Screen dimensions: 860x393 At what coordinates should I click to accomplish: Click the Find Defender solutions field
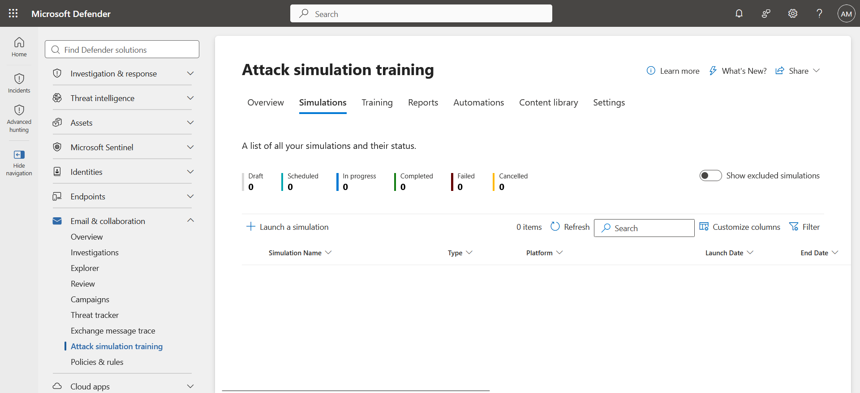[122, 49]
